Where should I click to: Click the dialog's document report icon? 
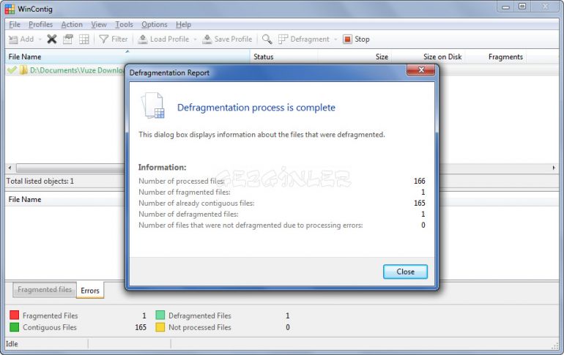(153, 105)
